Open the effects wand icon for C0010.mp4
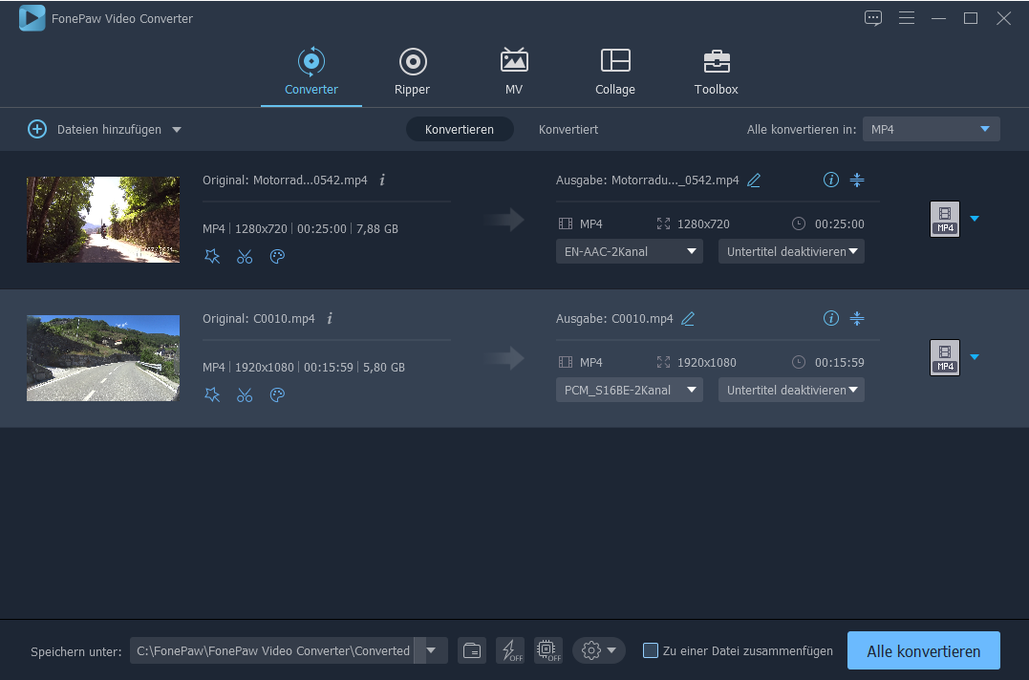The image size is (1029, 680). (x=212, y=394)
